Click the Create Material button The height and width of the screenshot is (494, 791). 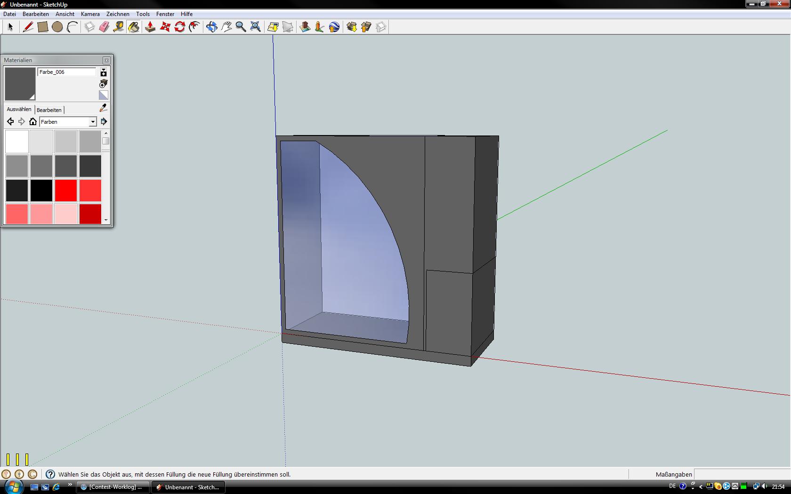pyautogui.click(x=104, y=84)
